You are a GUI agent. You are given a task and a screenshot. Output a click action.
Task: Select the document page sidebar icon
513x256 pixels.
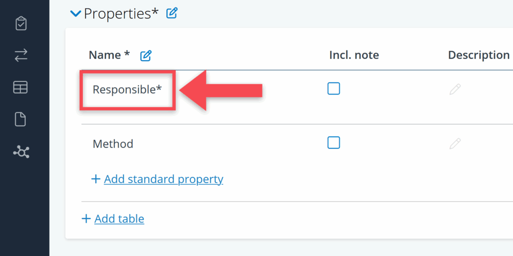[21, 119]
